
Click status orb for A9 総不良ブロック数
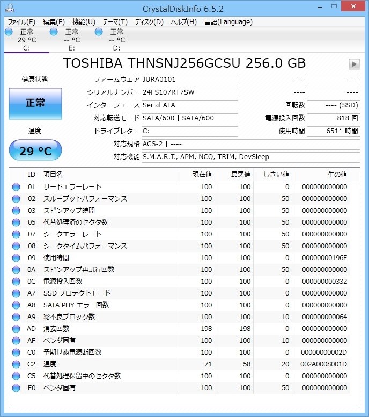(x=16, y=317)
